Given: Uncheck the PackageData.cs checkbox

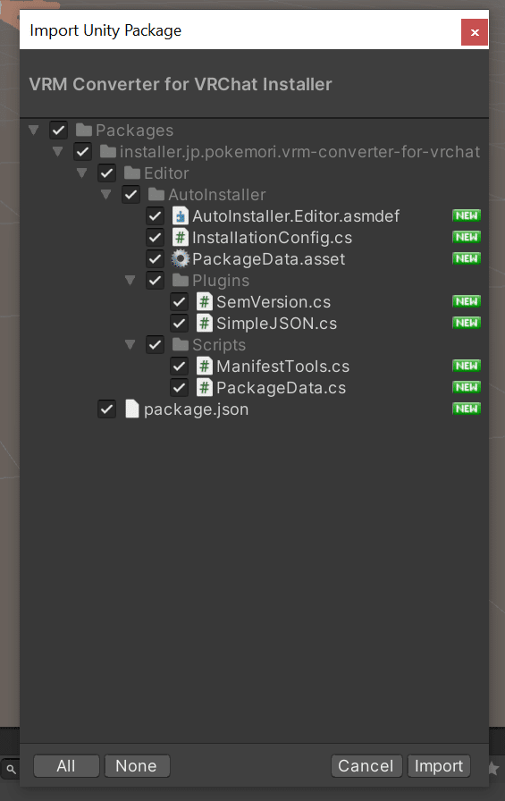Looking at the screenshot, I should 180,388.
